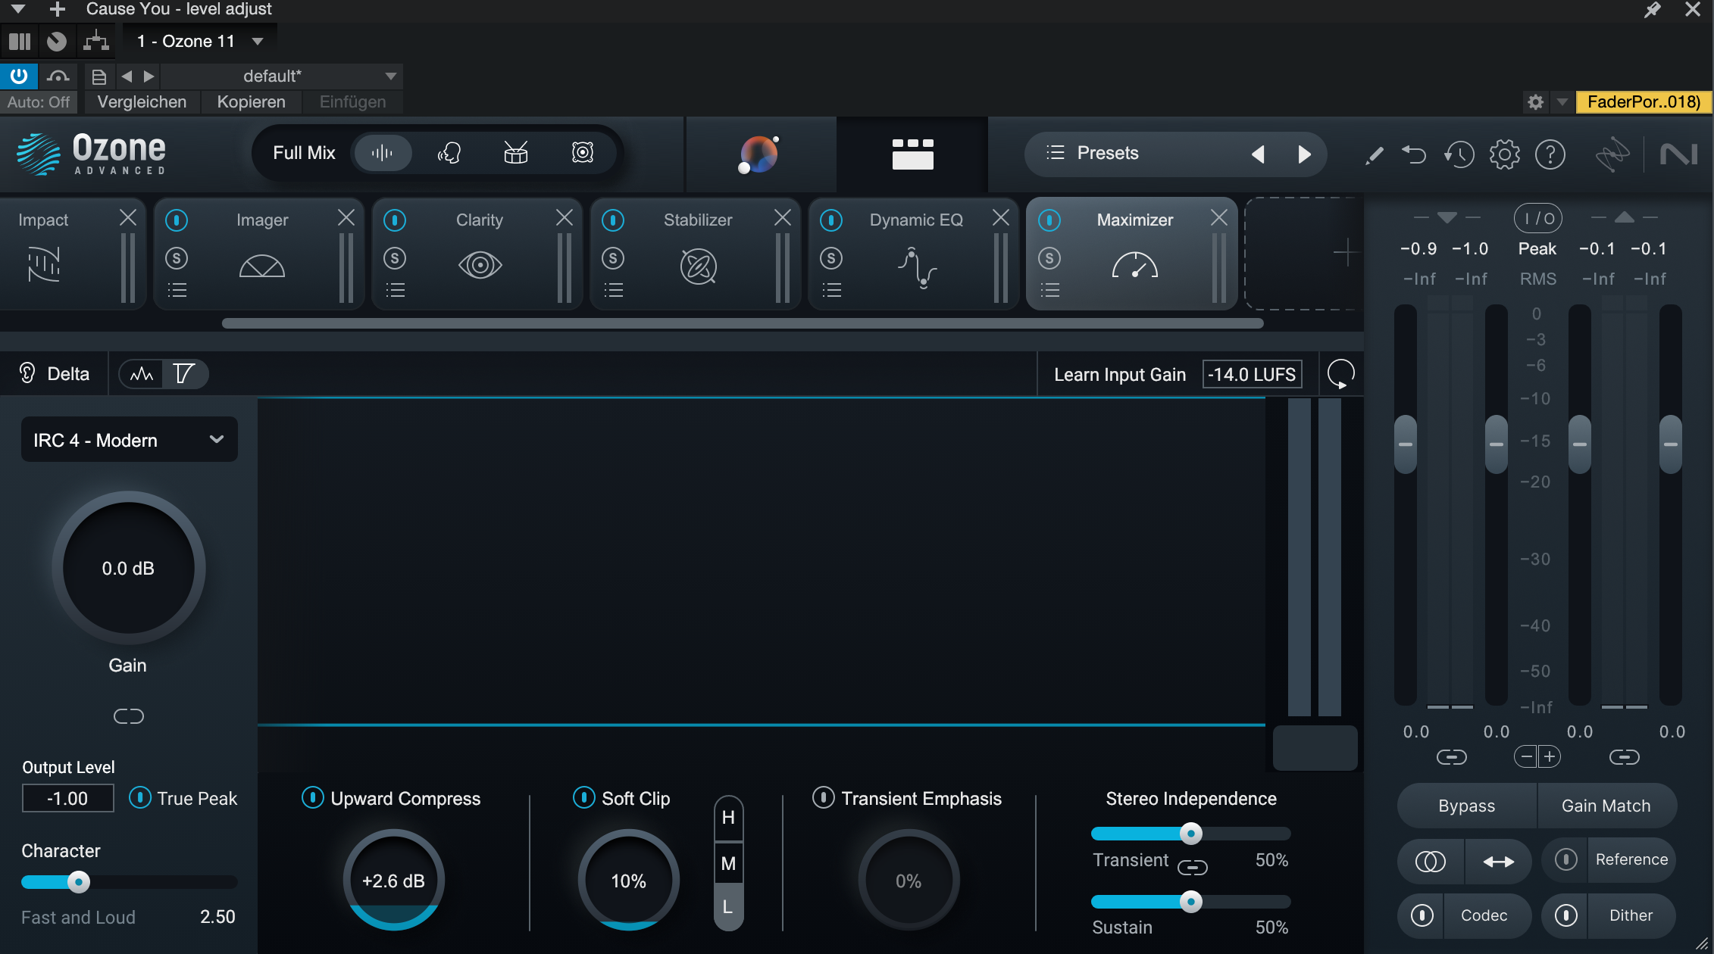Viewport: 1714px width, 954px height.
Task: Click the Dither button
Action: (x=1631, y=915)
